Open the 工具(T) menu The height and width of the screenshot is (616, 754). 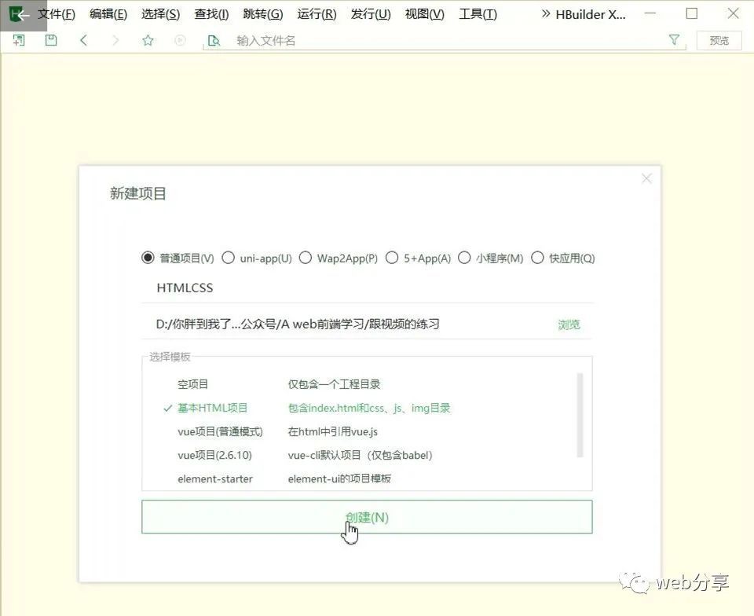478,14
